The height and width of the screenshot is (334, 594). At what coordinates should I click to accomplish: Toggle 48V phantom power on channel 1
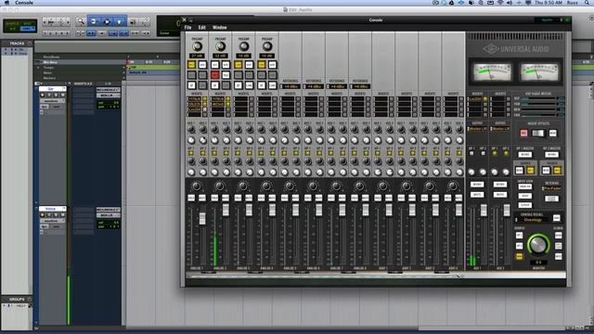(x=192, y=75)
